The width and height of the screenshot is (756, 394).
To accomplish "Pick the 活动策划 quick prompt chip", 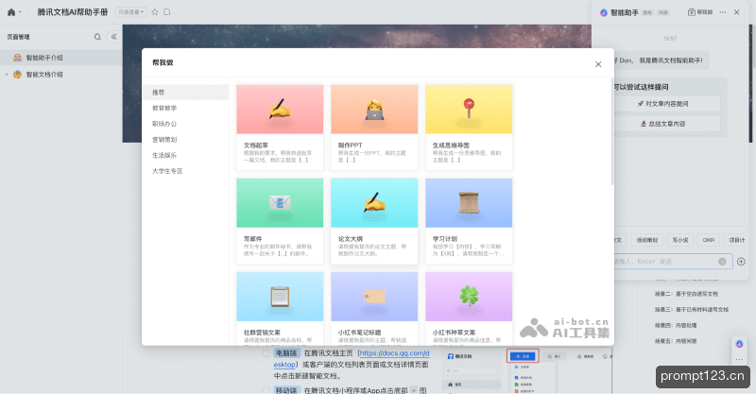I will coord(646,240).
